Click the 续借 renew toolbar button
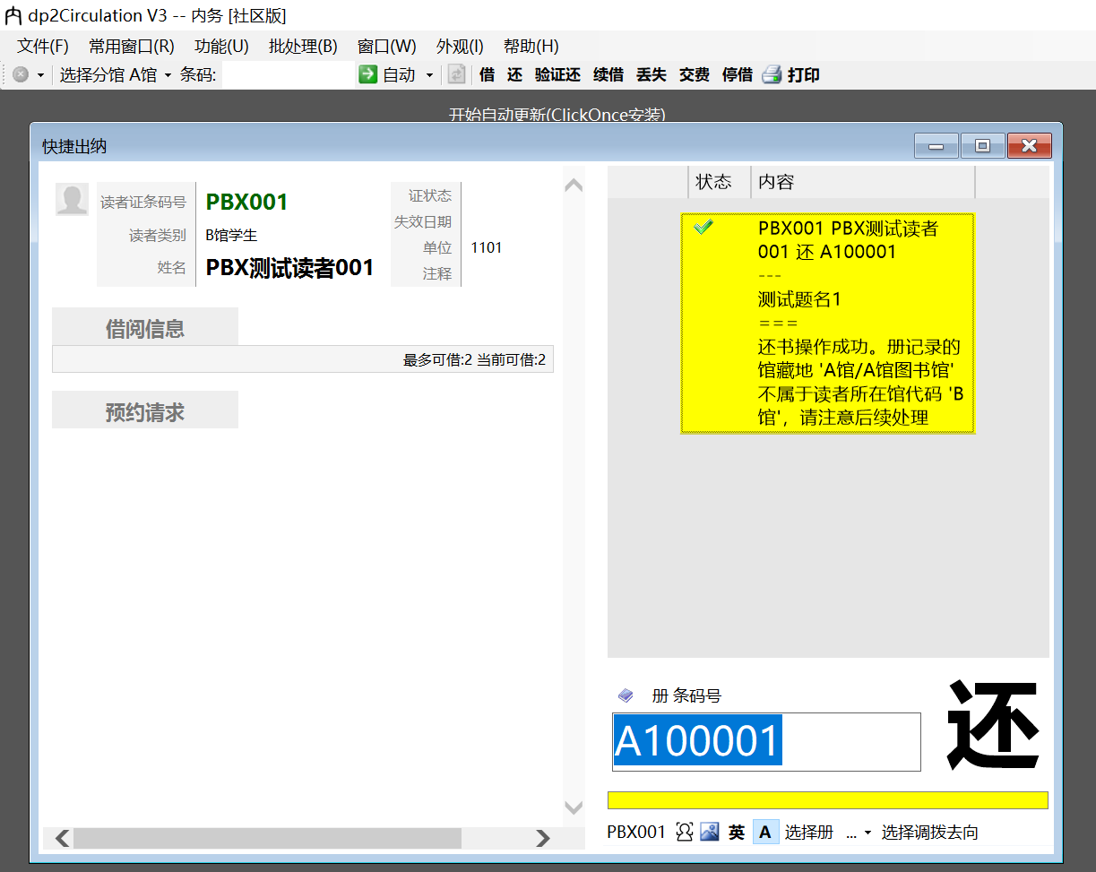The width and height of the screenshot is (1096, 872). pyautogui.click(x=608, y=75)
